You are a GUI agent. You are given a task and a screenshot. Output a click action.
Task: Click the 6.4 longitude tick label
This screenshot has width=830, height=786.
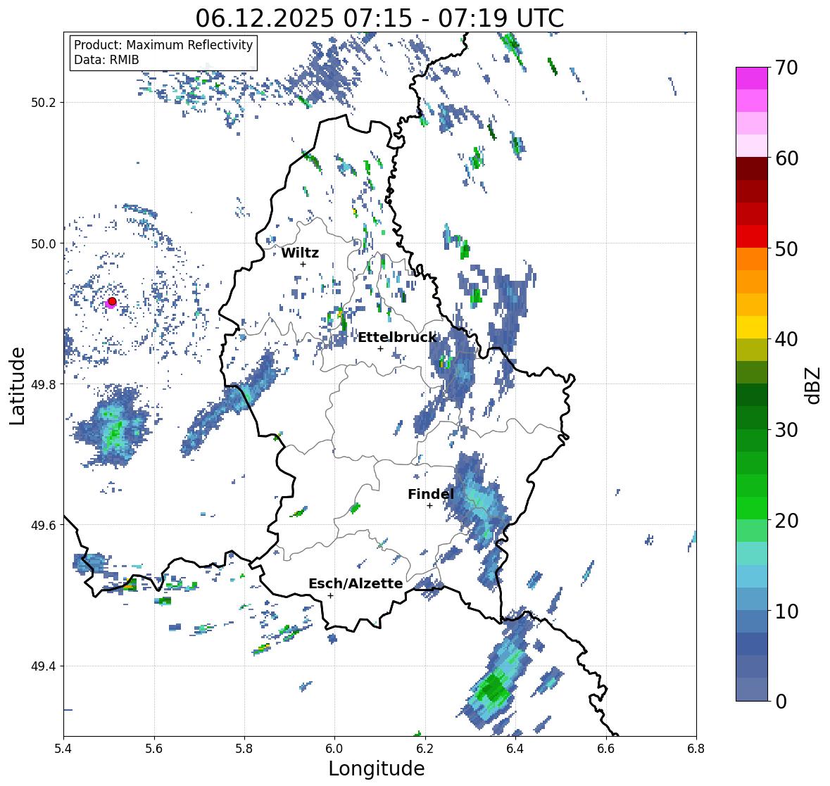(515, 749)
